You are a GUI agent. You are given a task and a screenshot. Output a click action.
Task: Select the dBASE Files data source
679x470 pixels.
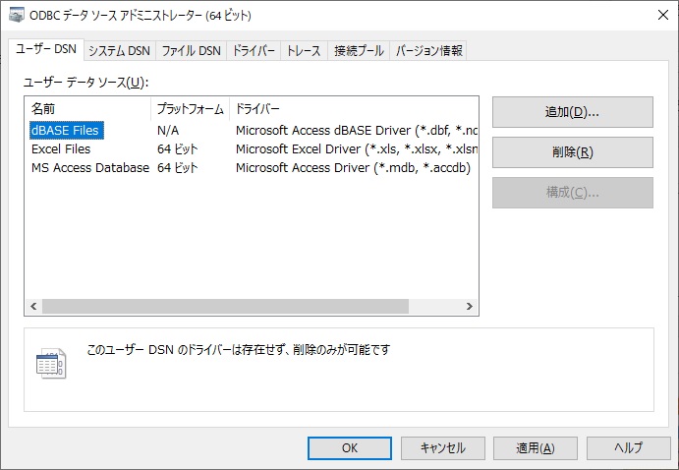pos(67,131)
